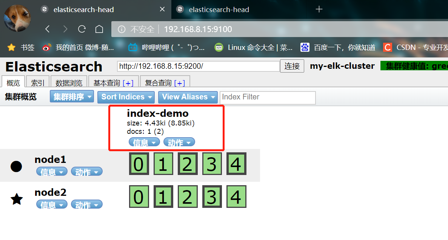
Task: Open the CSDN bookmark
Action: tap(416, 47)
